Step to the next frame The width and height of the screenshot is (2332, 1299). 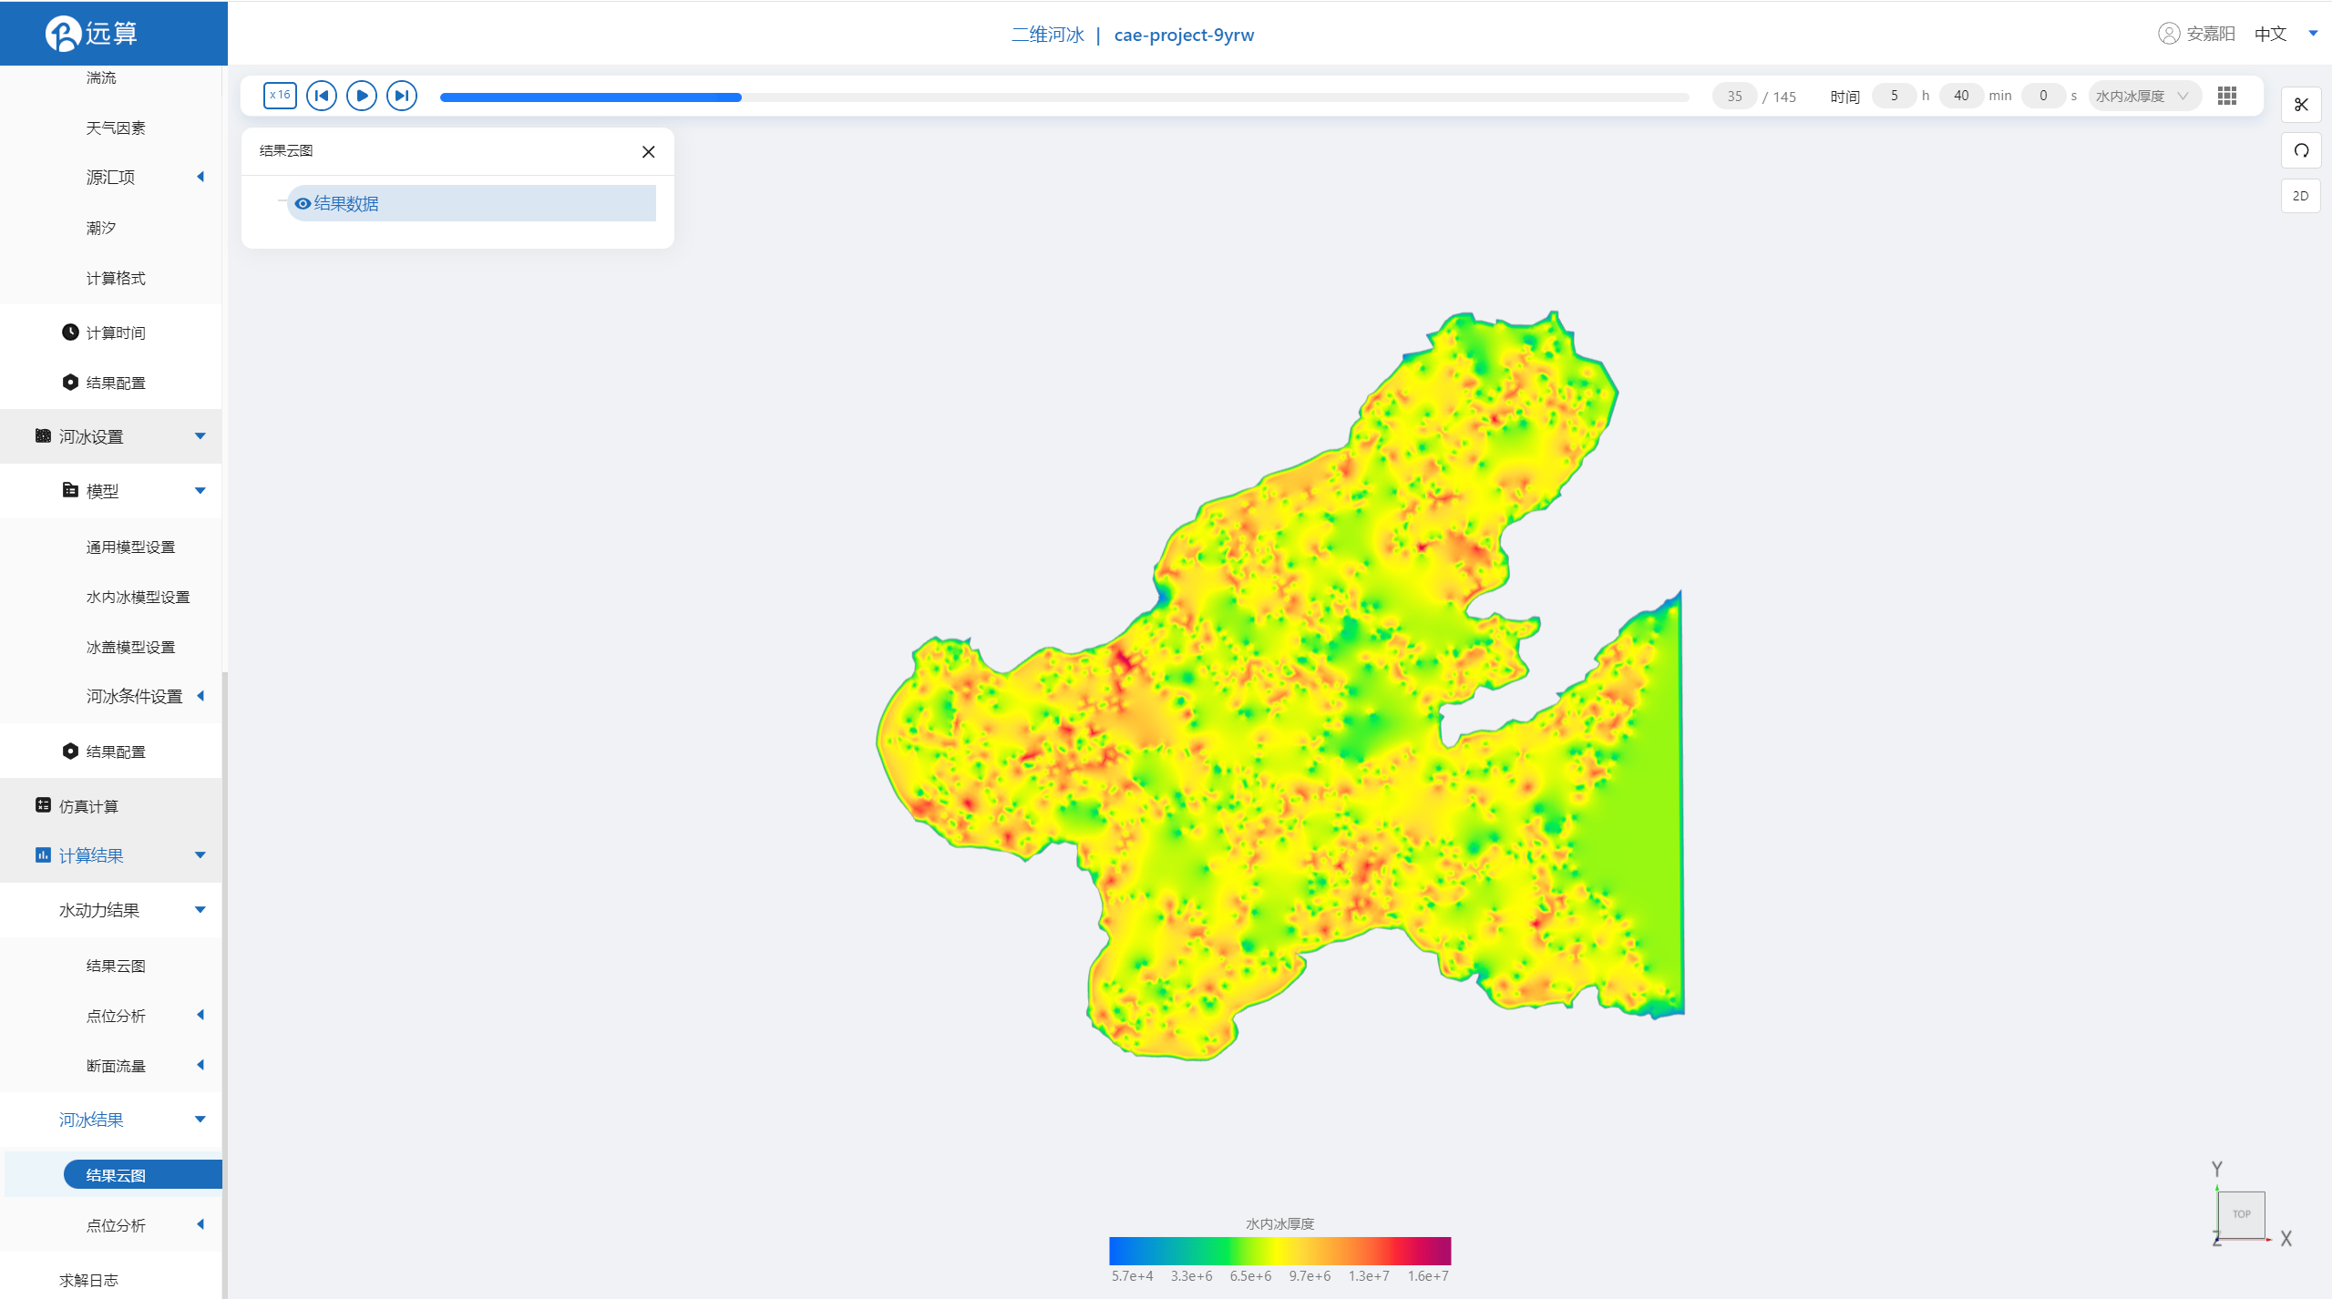pyautogui.click(x=402, y=96)
